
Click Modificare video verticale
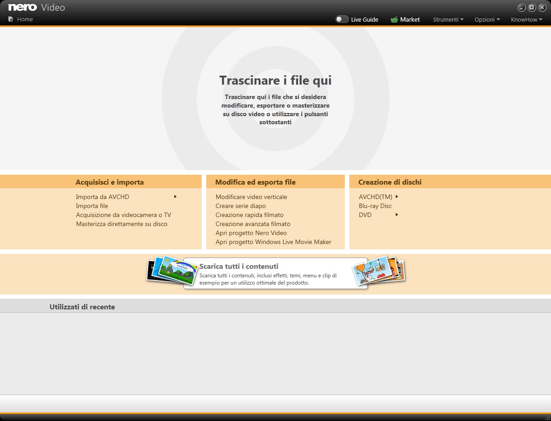(251, 197)
